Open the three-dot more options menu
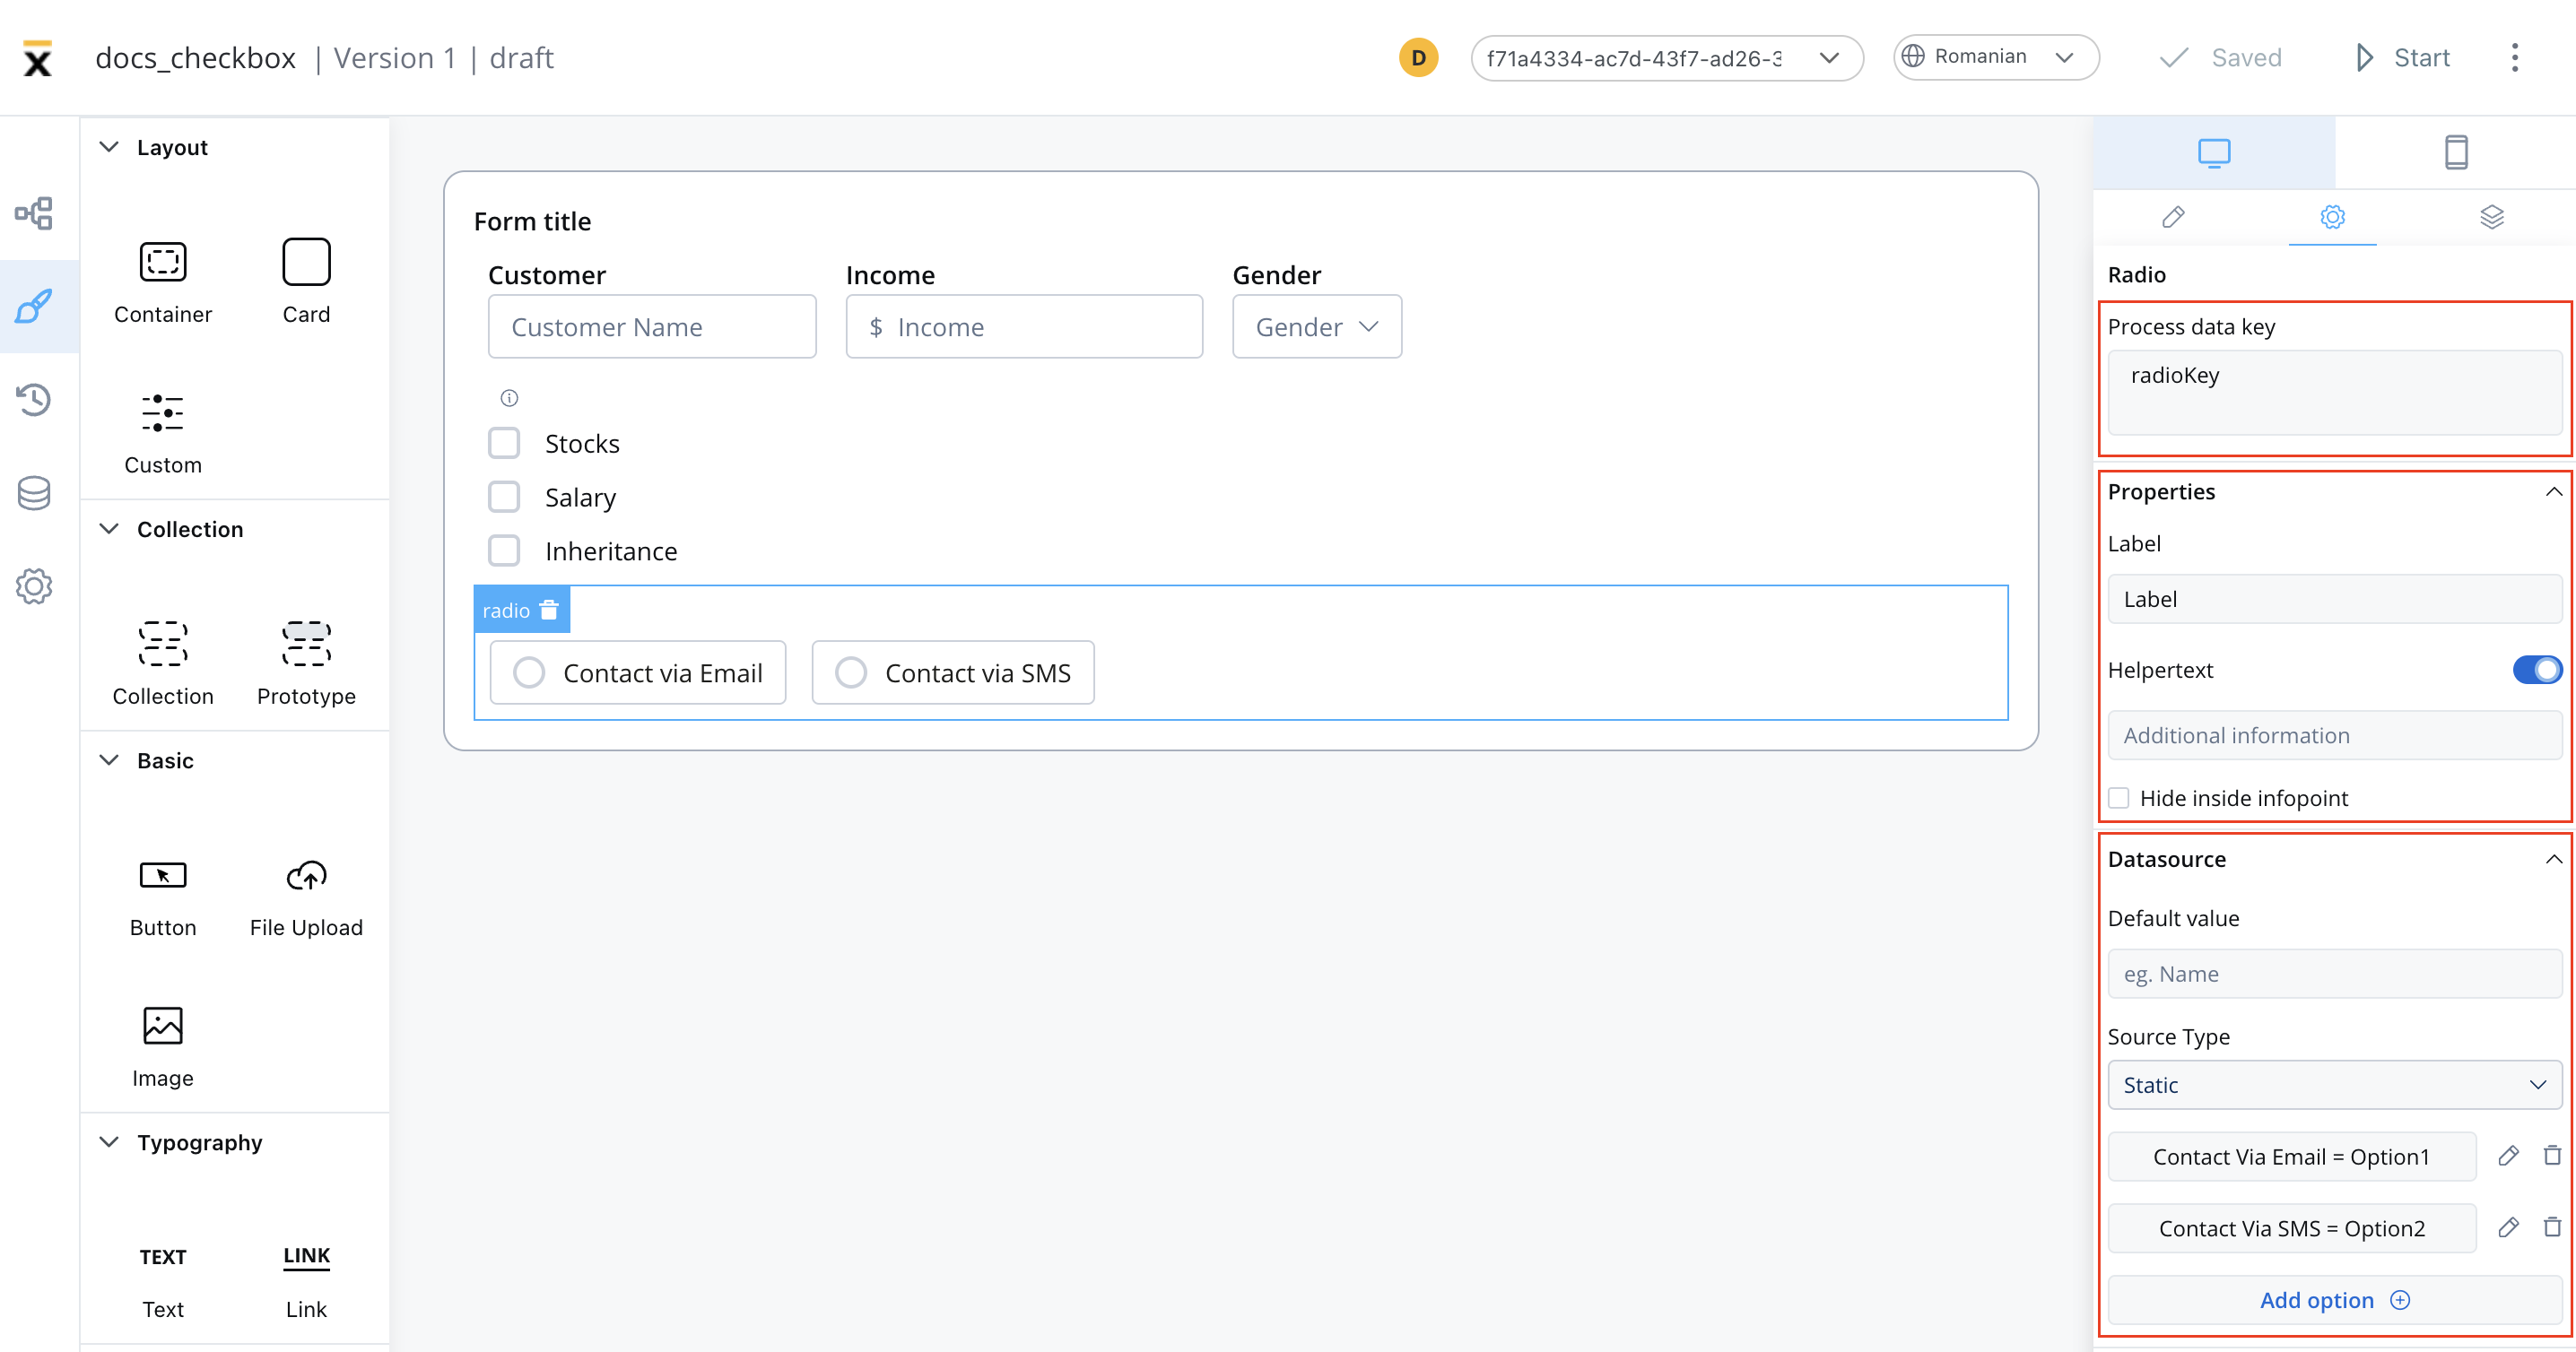This screenshot has height=1352, width=2576. [x=2515, y=57]
